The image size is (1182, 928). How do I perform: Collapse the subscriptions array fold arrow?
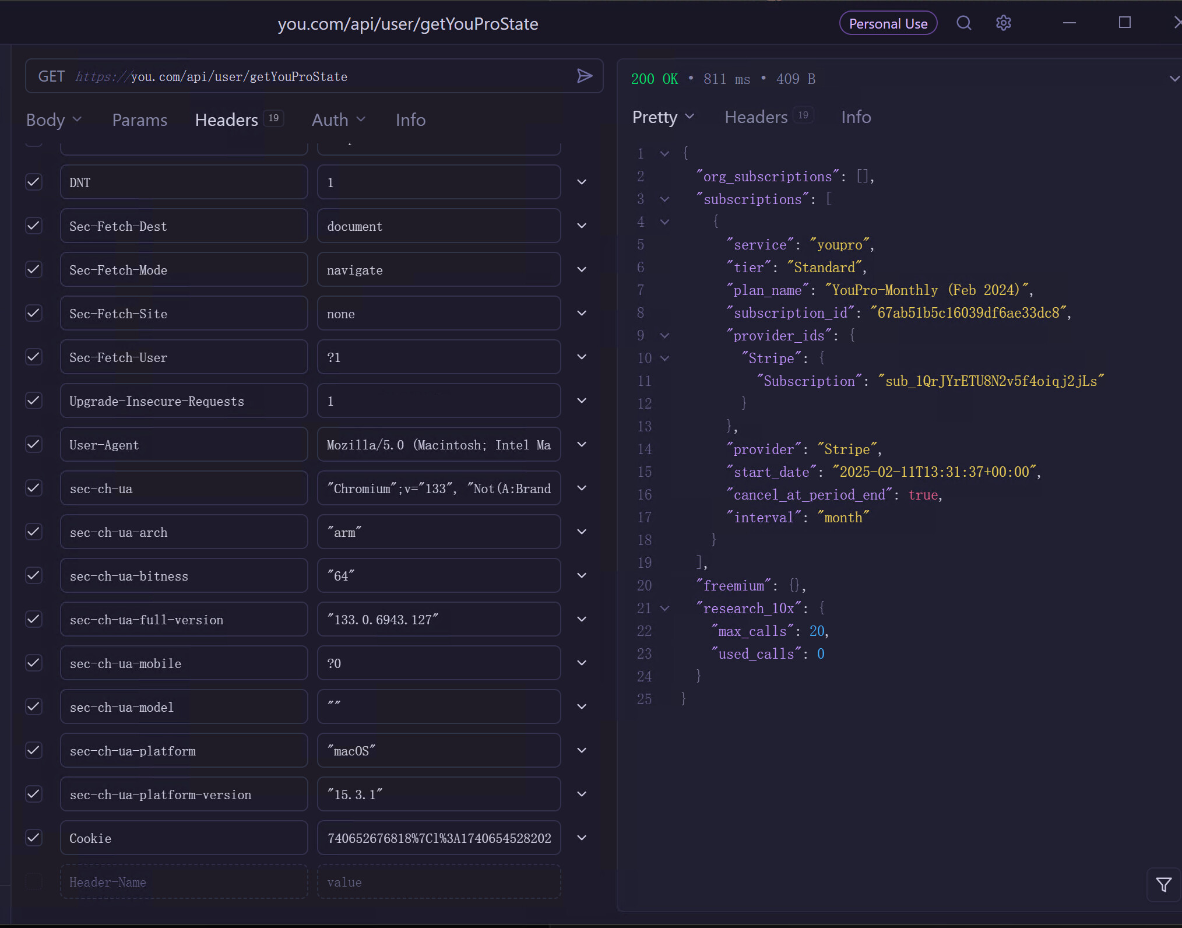pos(664,199)
